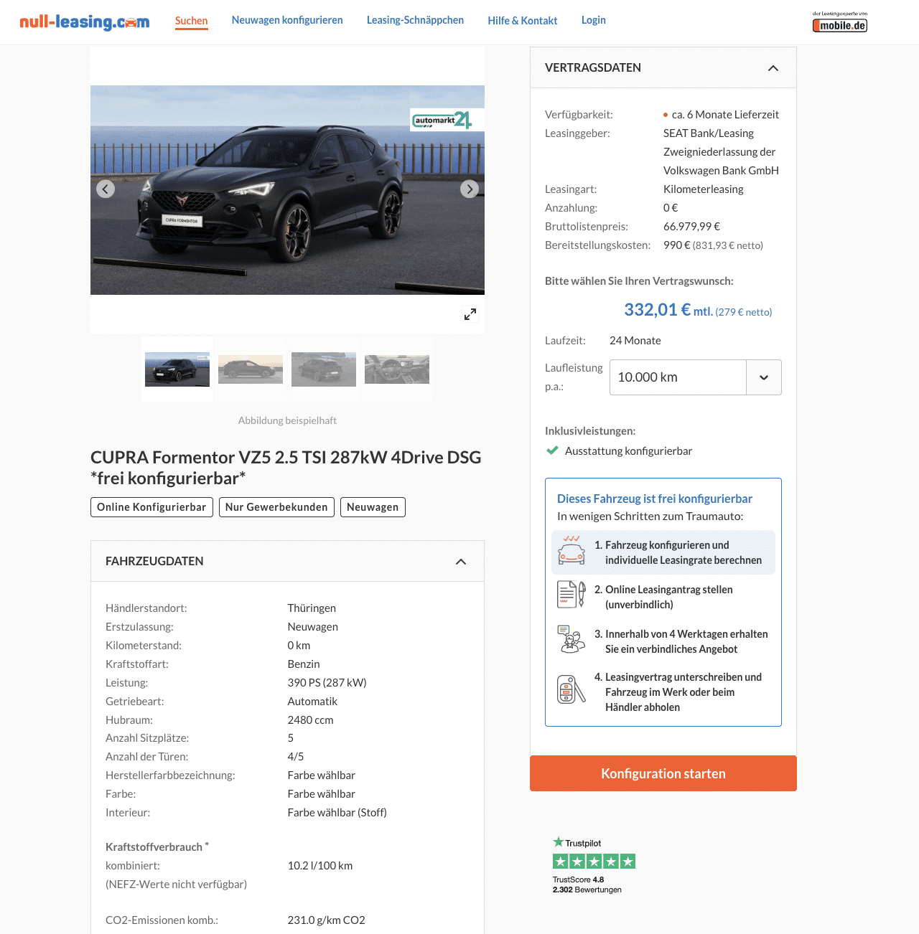Open the mobile.de partner logo
This screenshot has width=919, height=934.
point(840,22)
